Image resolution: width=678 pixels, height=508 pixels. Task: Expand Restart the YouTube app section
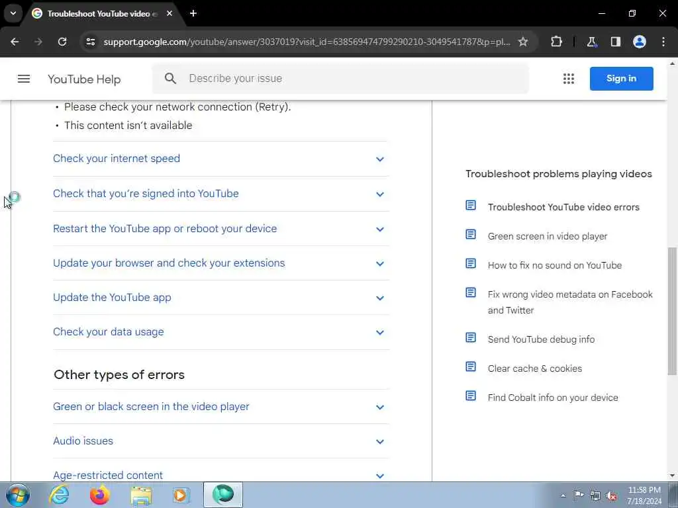(221, 228)
